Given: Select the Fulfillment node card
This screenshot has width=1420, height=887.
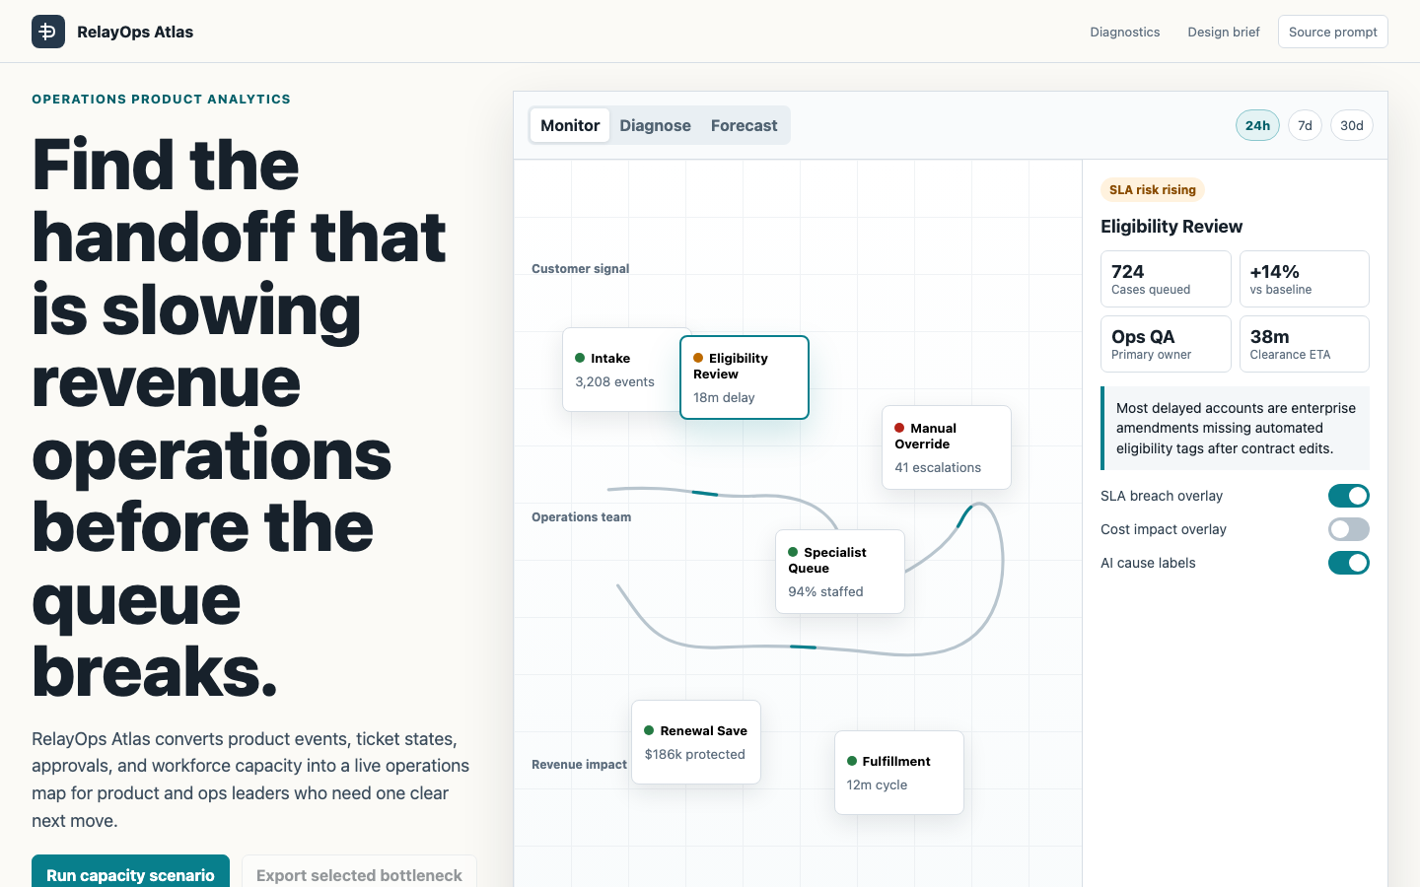Looking at the screenshot, I should (899, 773).
